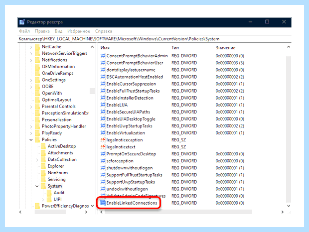Select the EnableUIADesktopToggle value name
The height and width of the screenshot is (232, 309).
(131, 119)
